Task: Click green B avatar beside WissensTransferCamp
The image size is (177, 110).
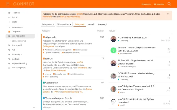Action: point(113,50)
